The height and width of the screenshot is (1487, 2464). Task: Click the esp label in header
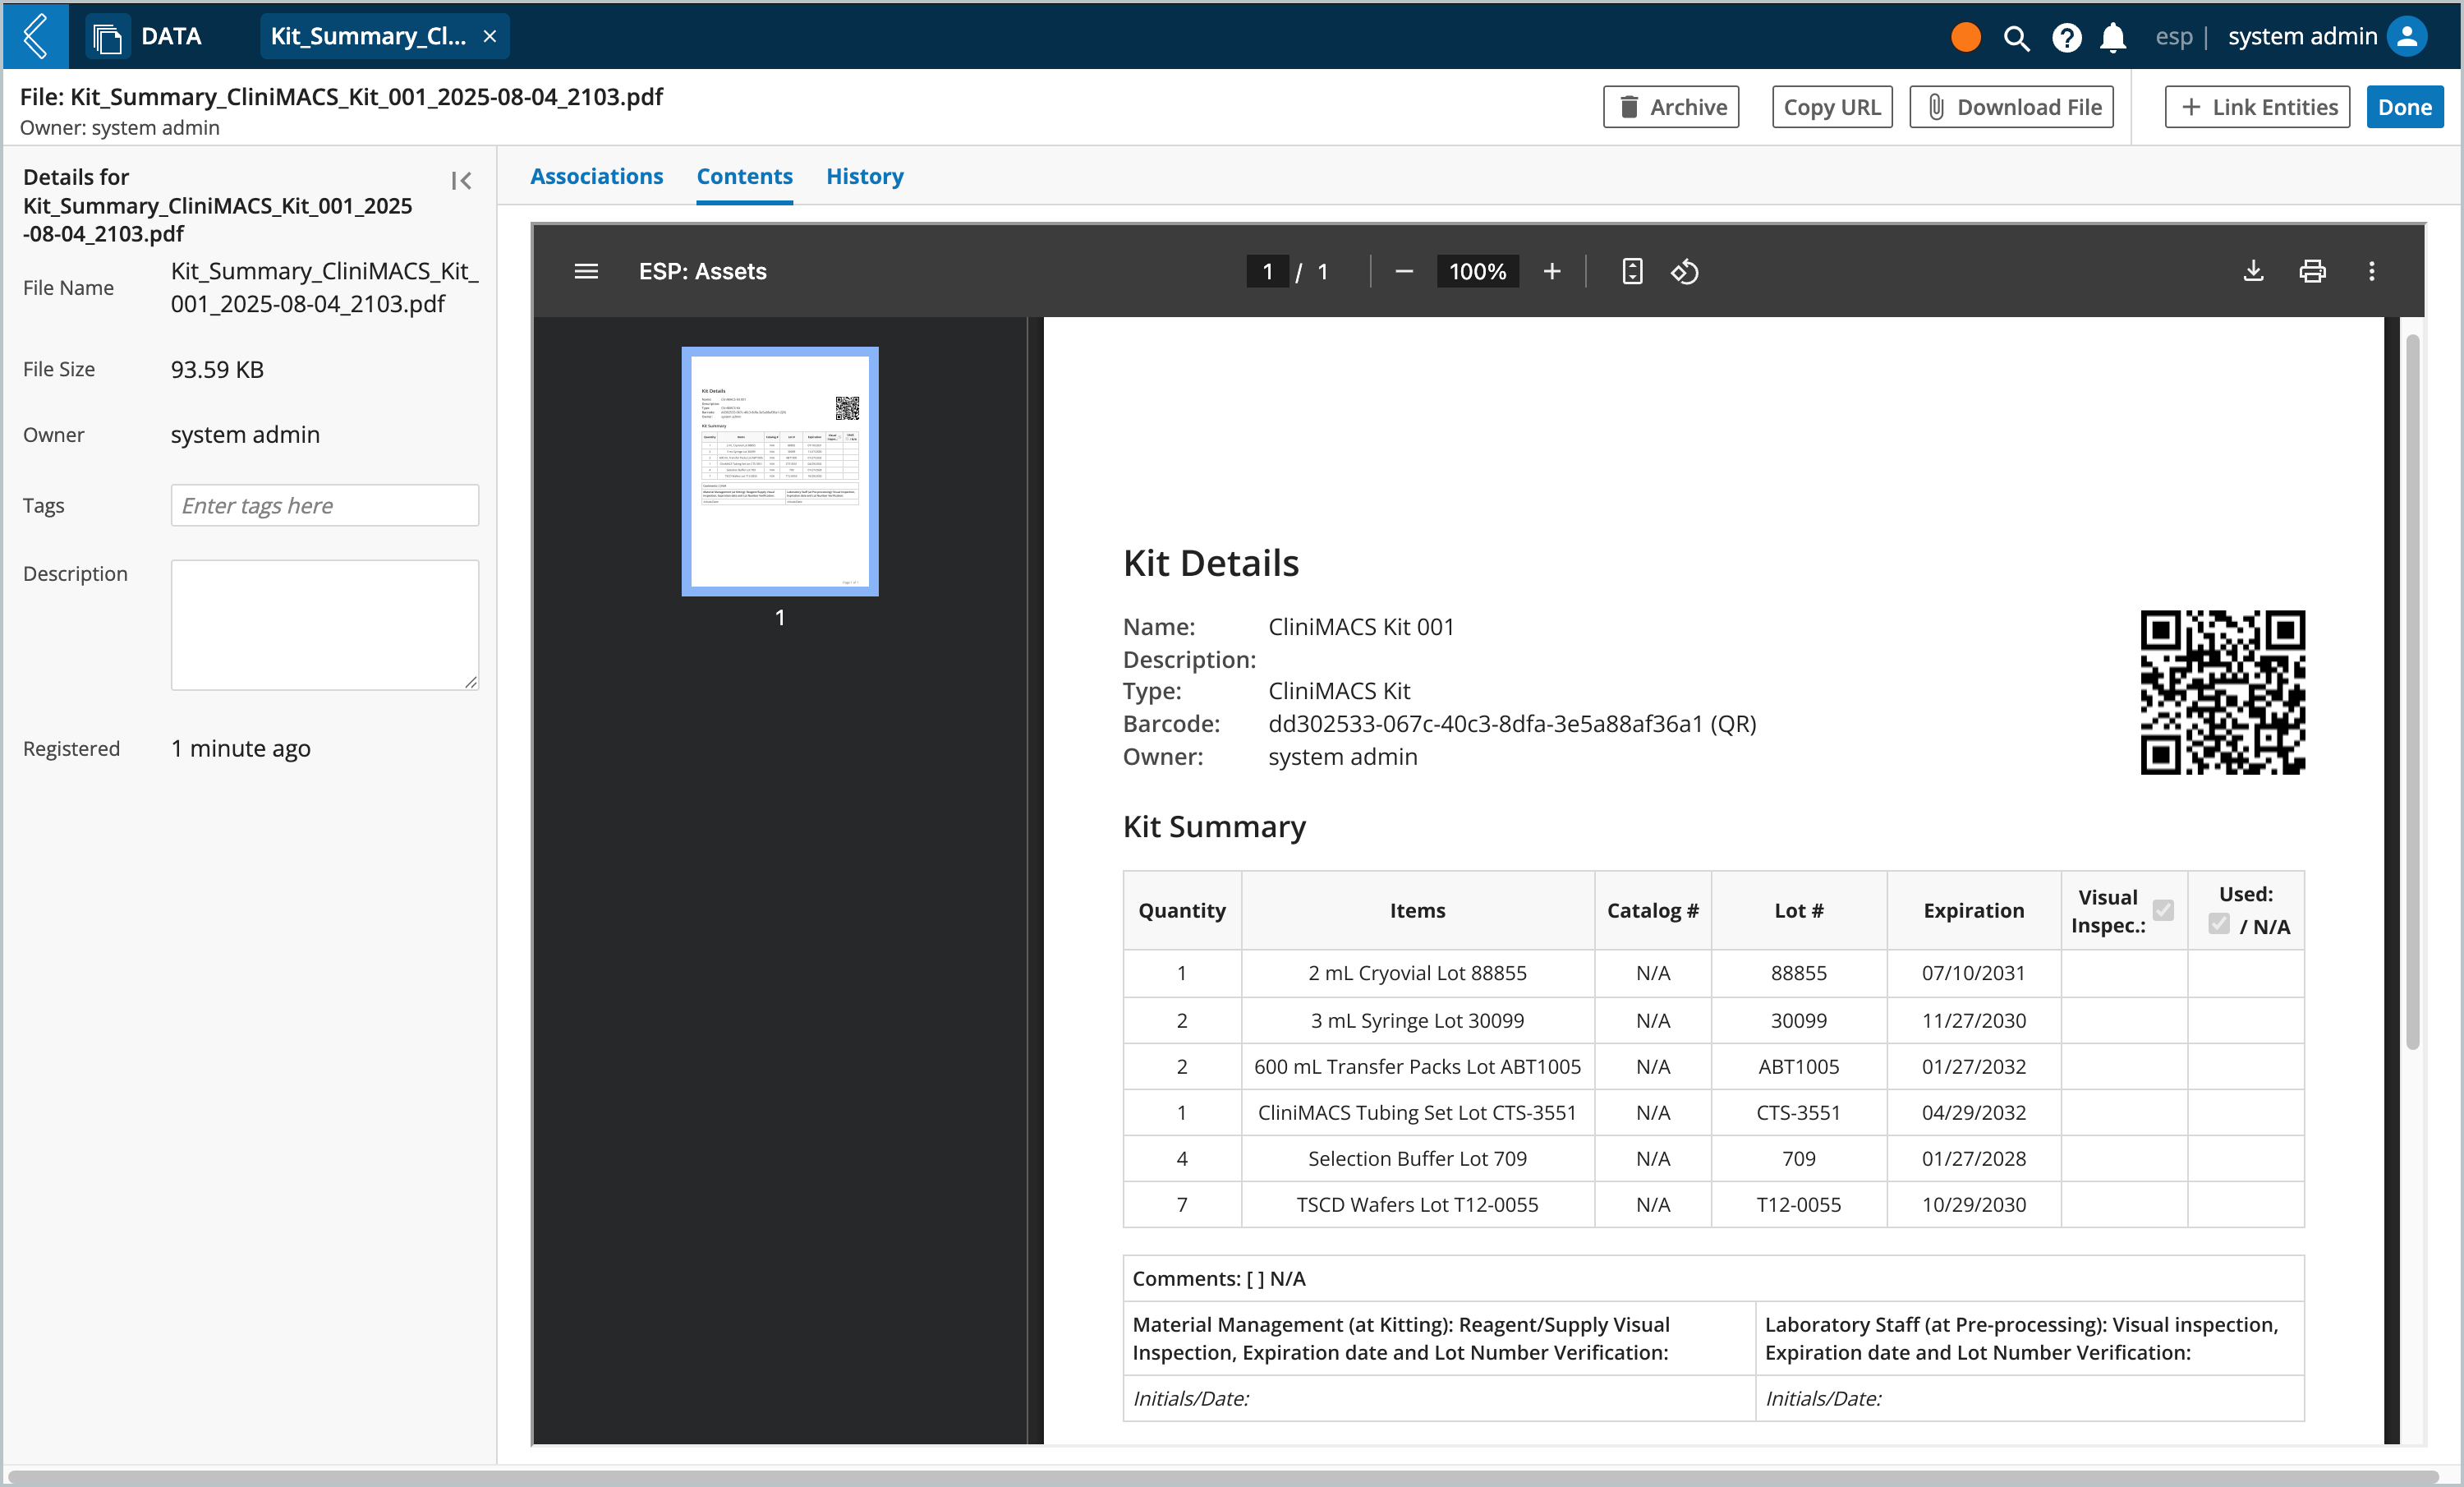[x=2173, y=37]
